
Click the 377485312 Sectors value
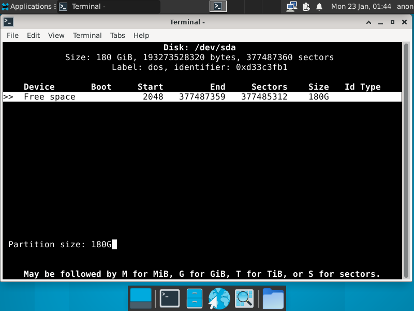(x=264, y=96)
